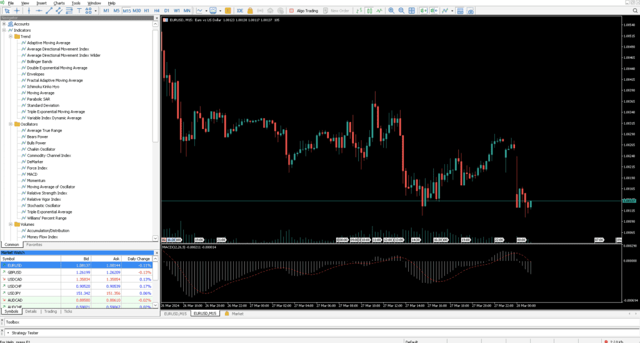640x343 pixels.
Task: Take a chart screenshot with camera icon
Action: [x=471, y=11]
